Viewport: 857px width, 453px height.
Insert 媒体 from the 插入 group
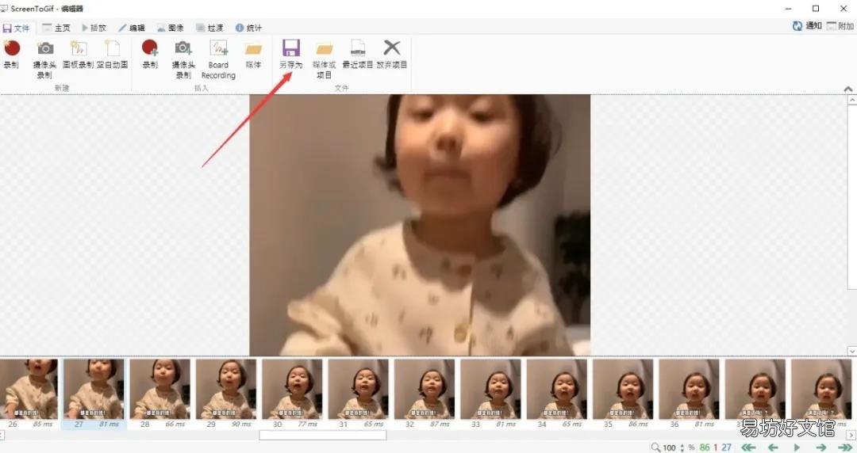tap(253, 54)
